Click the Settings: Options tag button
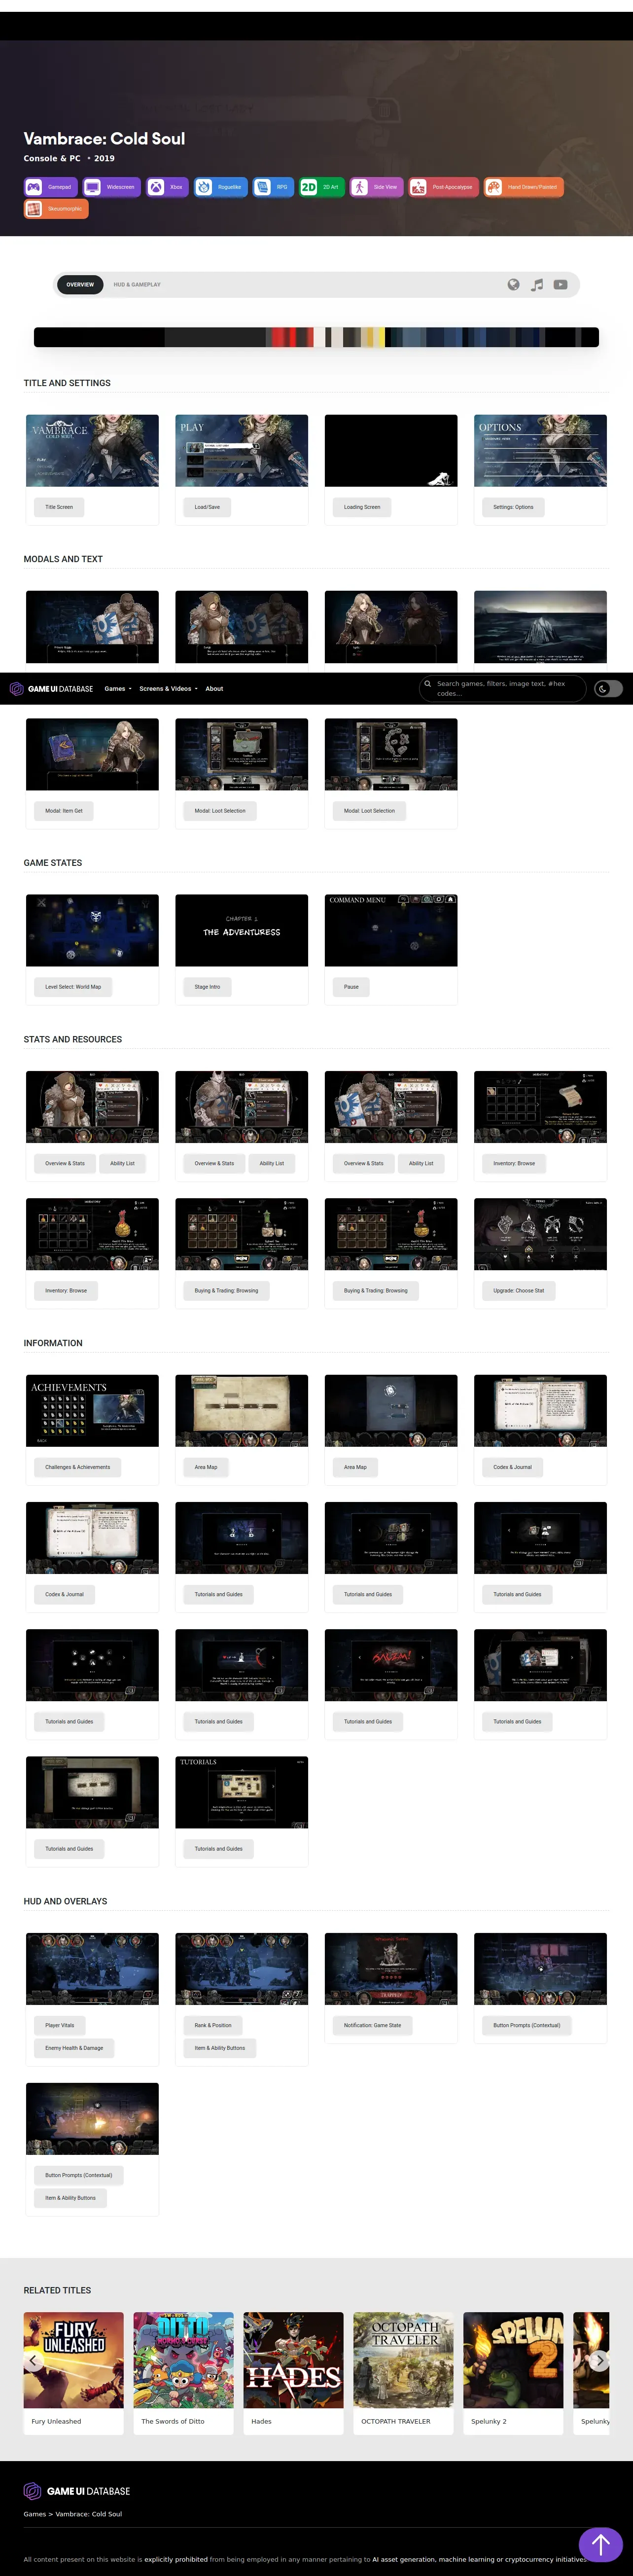The image size is (633, 2576). pos(513,507)
